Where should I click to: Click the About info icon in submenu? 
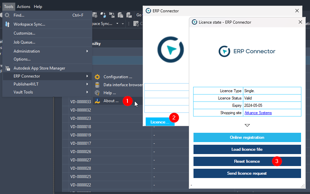tap(97, 101)
